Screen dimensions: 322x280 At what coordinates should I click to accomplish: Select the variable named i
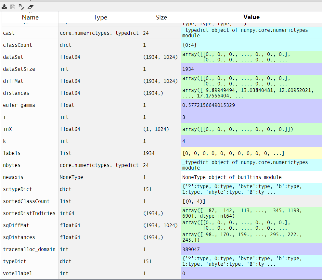point(4,117)
